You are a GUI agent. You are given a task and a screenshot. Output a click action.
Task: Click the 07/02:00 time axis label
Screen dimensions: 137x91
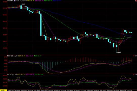50,90
